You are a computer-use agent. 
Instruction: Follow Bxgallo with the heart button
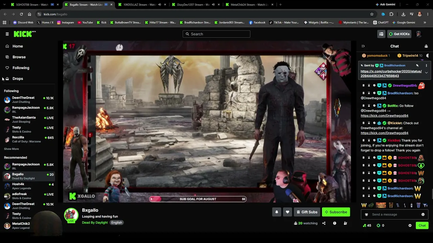click(x=288, y=212)
